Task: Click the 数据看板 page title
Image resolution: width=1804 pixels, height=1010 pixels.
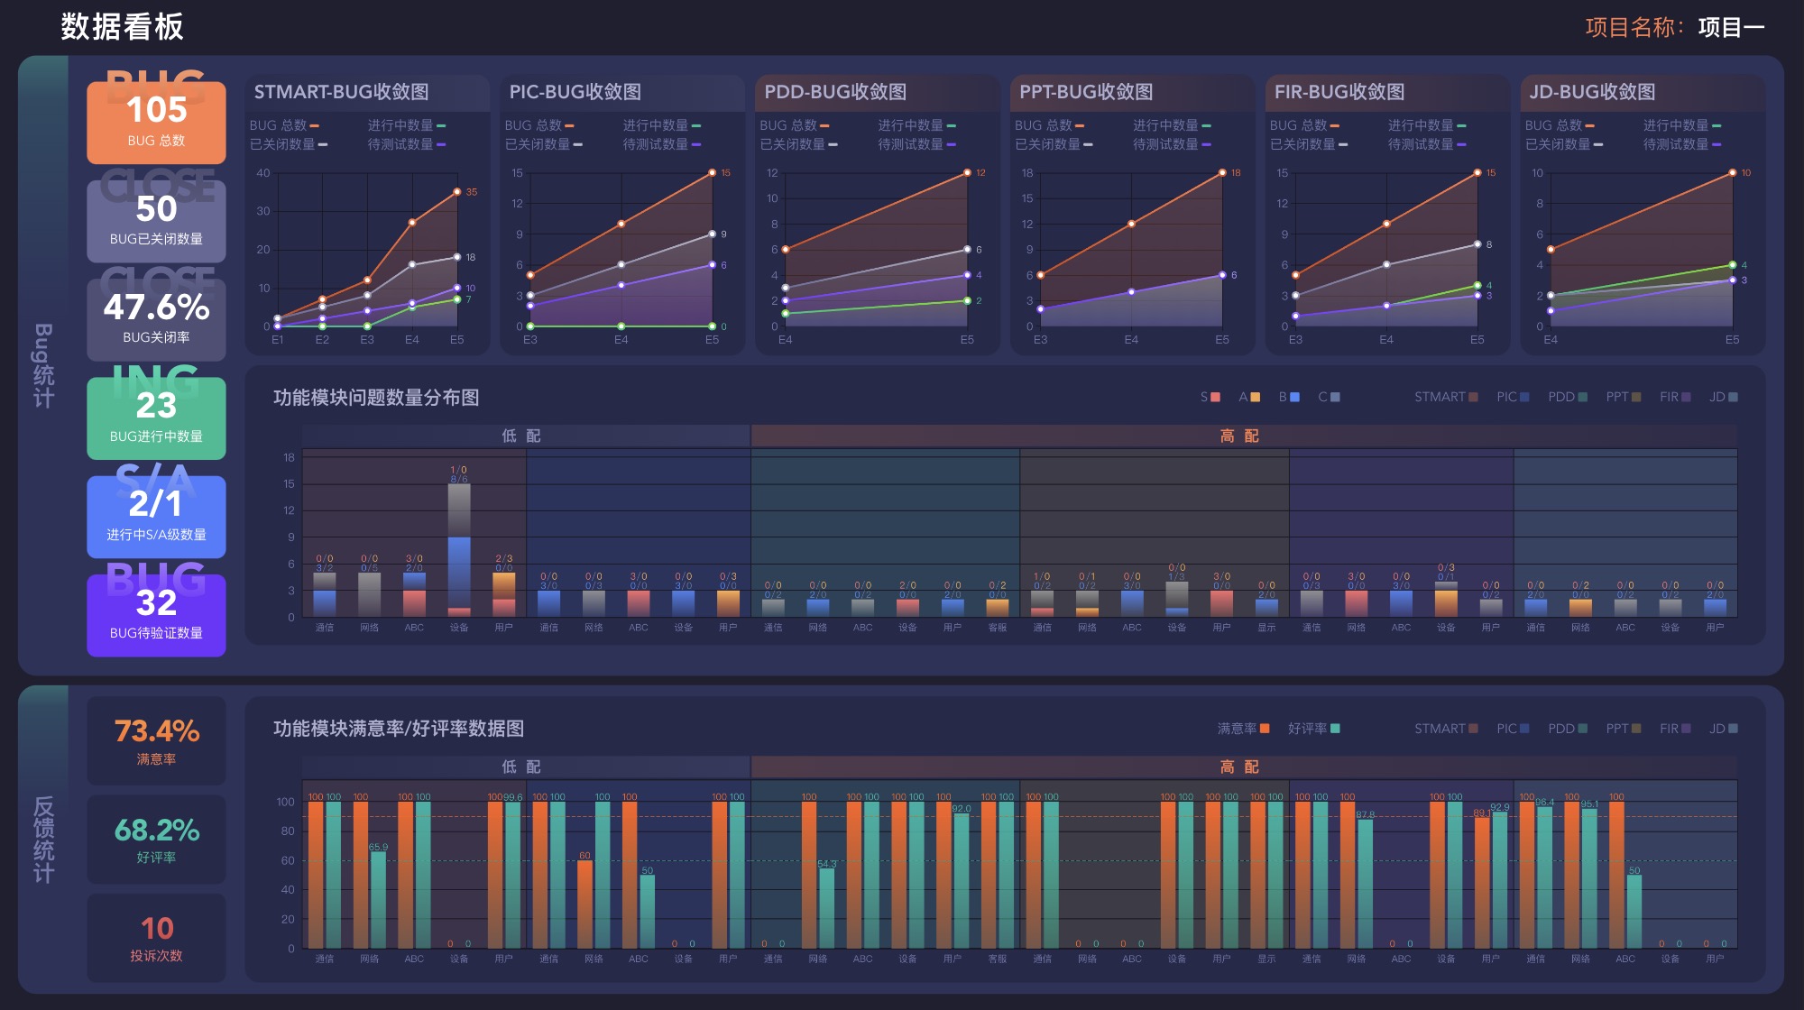Action: [123, 27]
